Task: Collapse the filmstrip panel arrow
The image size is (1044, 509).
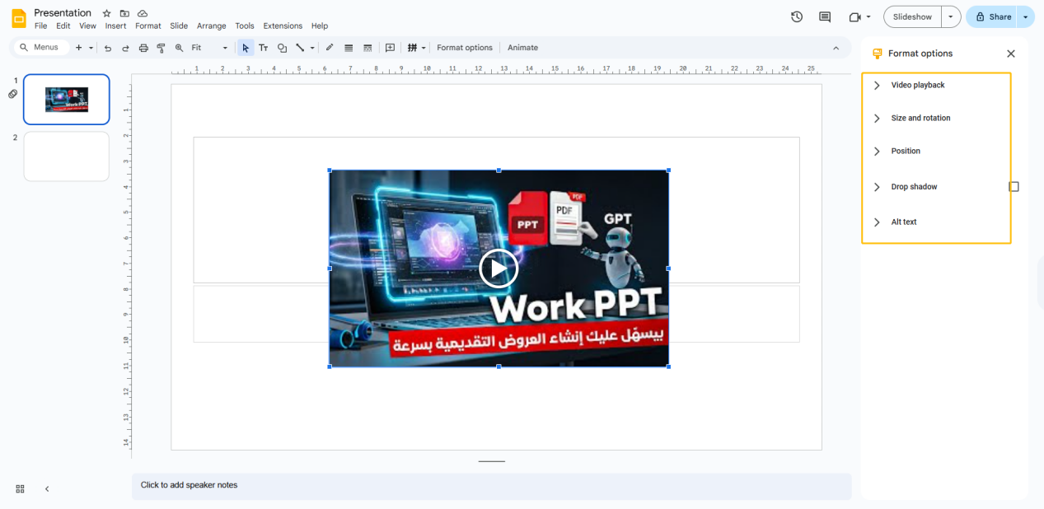Action: (47, 488)
